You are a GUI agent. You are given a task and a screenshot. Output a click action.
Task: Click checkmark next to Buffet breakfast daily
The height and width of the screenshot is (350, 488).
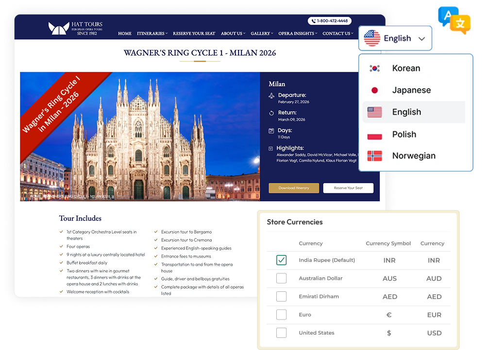click(x=61, y=262)
